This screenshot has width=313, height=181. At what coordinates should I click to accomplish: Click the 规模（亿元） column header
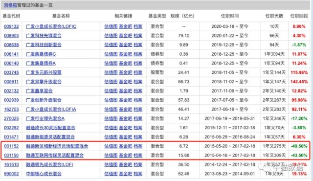pyautogui.click(x=182, y=16)
